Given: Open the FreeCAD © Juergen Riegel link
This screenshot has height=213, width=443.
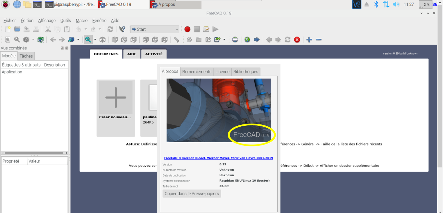Looking at the screenshot, I should pyautogui.click(x=219, y=158).
